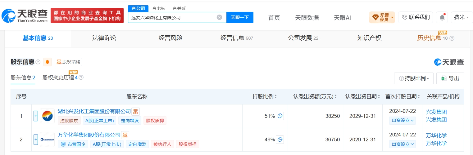Click the help icon beside 历史信息 tab
This screenshot has height=155, width=473.
click(452, 38)
